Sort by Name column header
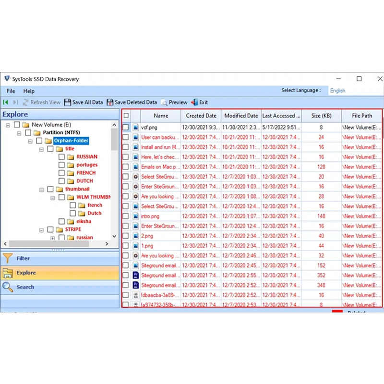This screenshot has width=384, height=384. (x=161, y=116)
